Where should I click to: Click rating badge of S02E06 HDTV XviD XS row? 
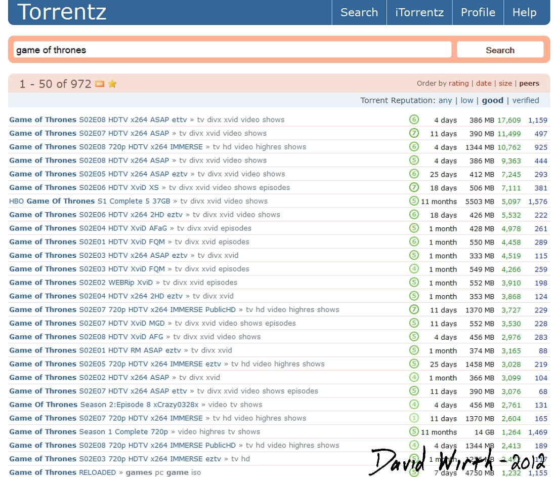click(414, 187)
